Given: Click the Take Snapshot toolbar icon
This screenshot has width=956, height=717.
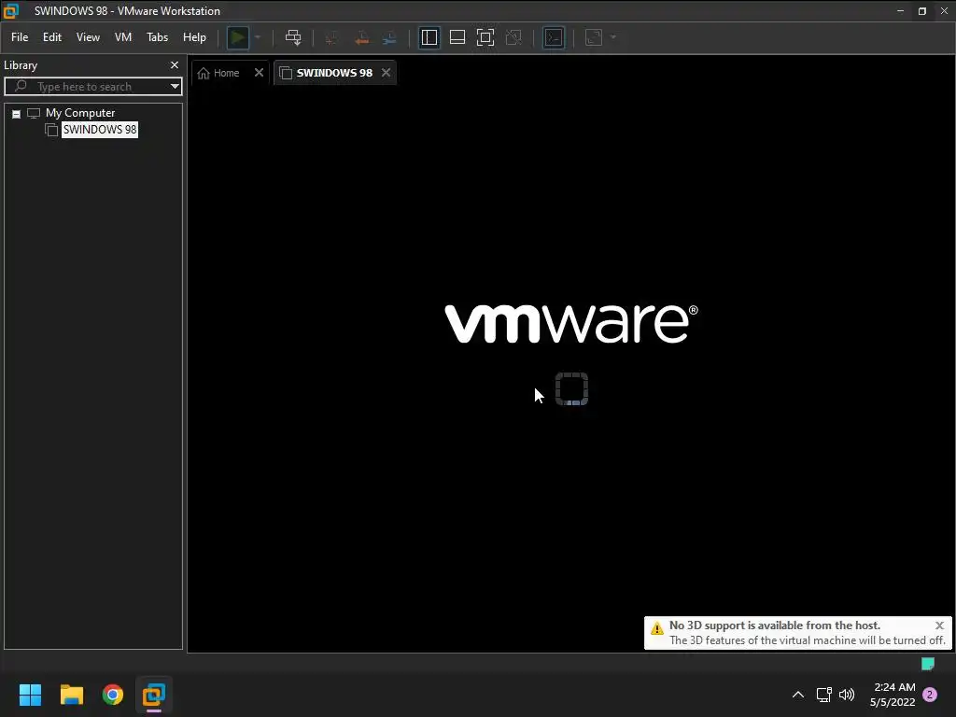Looking at the screenshot, I should point(331,37).
